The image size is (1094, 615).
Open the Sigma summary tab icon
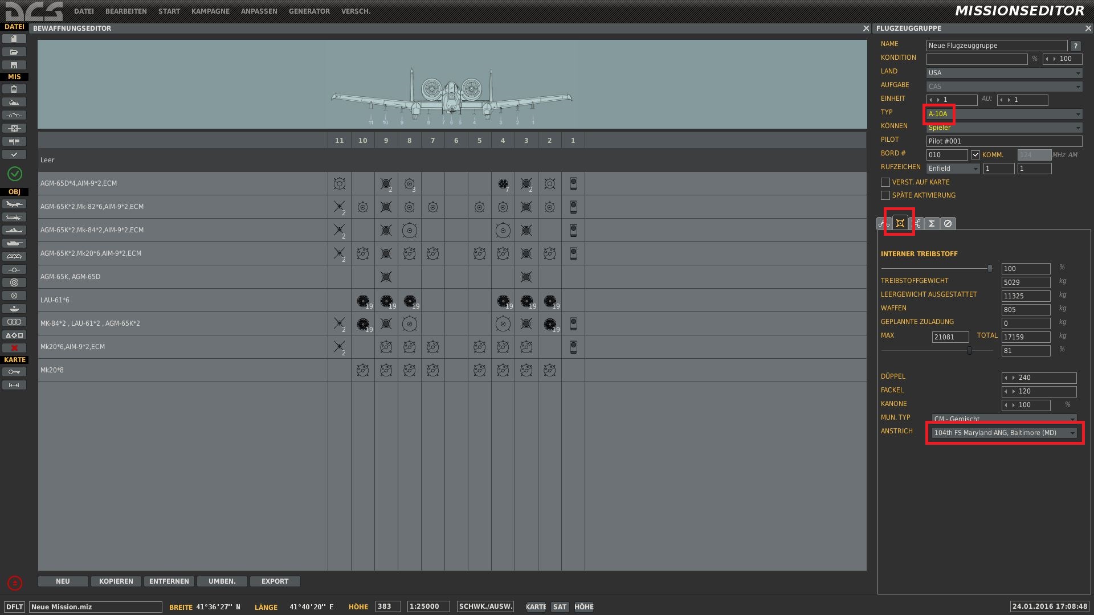(x=932, y=224)
